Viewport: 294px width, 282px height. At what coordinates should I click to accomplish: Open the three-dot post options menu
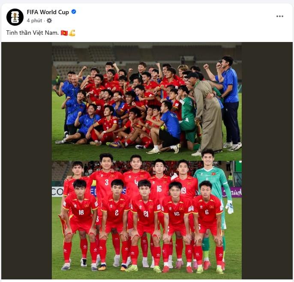[279, 16]
